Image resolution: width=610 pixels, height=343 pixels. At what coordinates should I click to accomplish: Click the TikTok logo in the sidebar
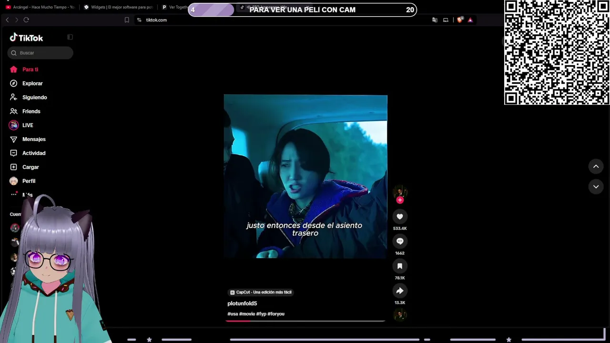(26, 38)
